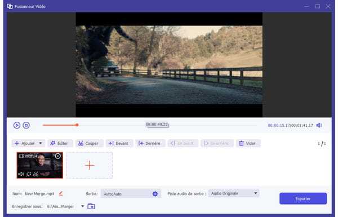This screenshot has height=217, width=338.
Task: Open the Couper scissors tool
Action: 89,143
